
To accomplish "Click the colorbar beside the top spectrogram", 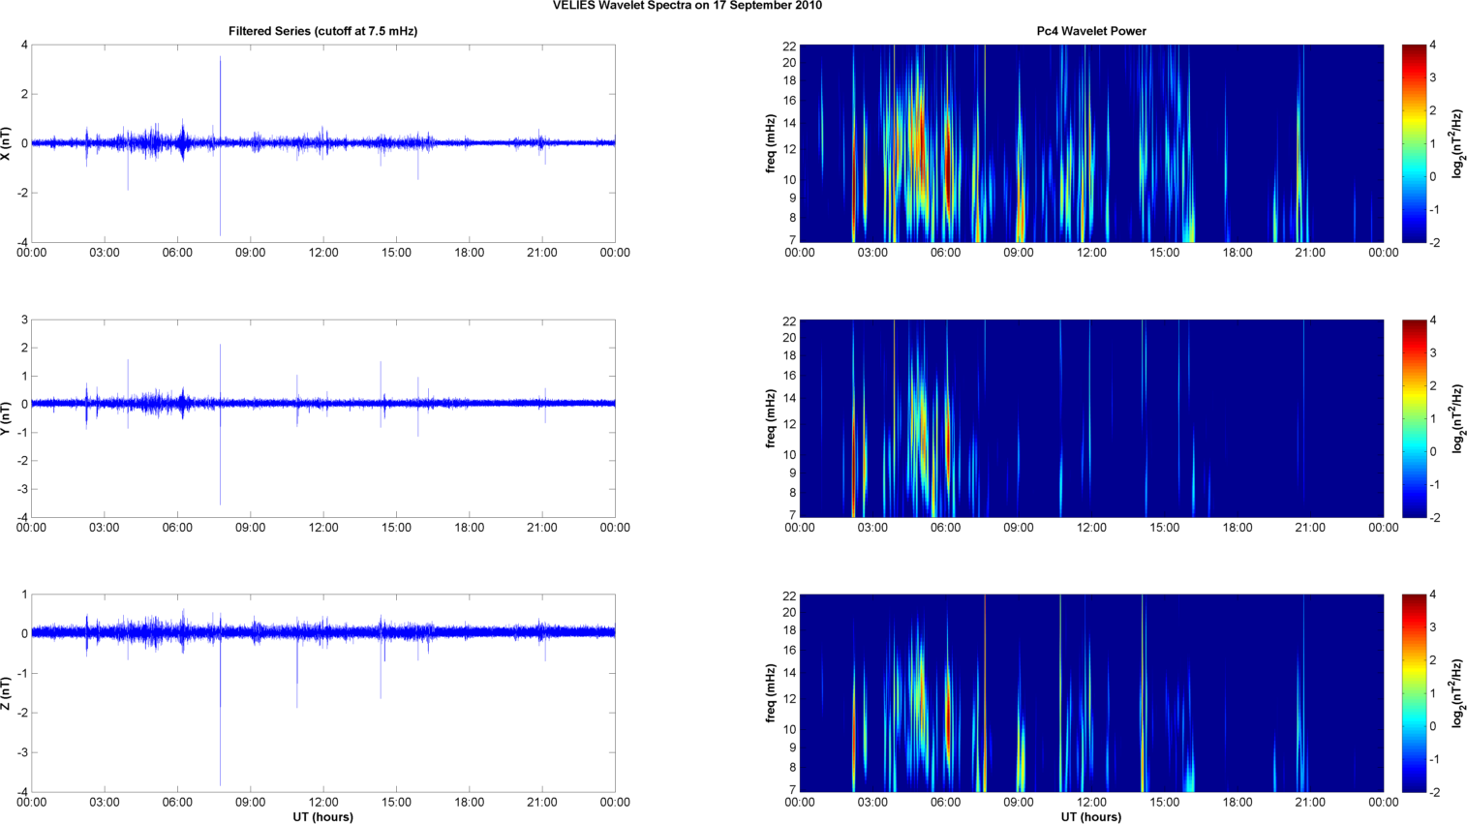I will tap(1414, 143).
